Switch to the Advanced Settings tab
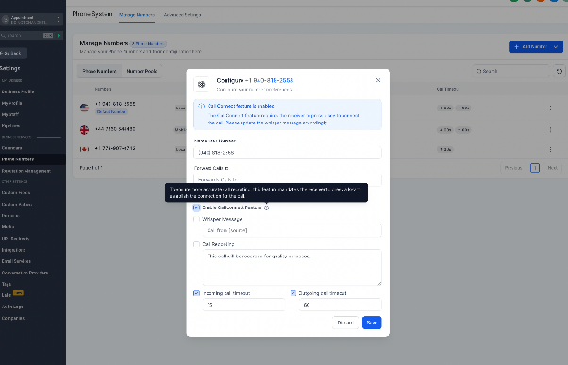This screenshot has width=568, height=365. click(x=182, y=15)
